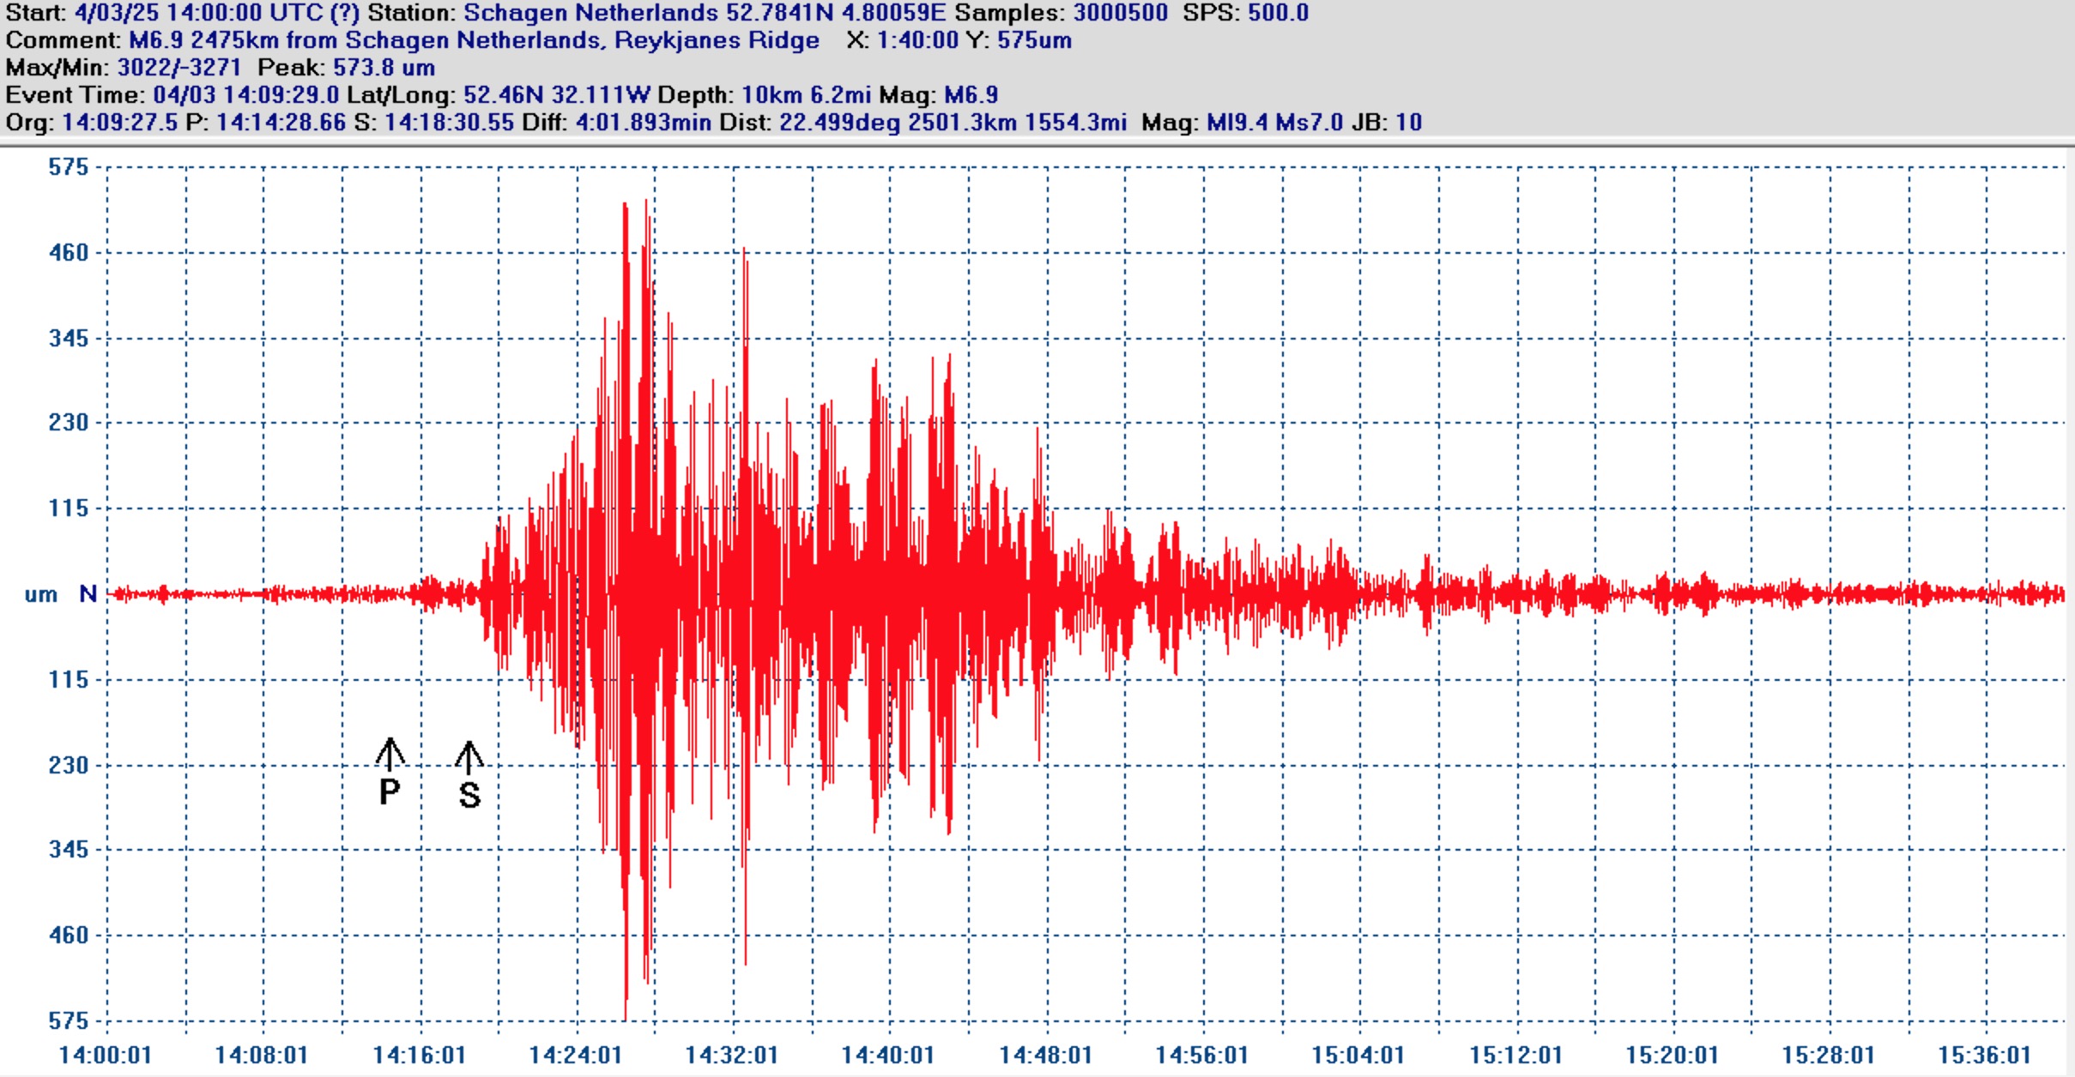The width and height of the screenshot is (2075, 1077).
Task: Click the letter S label below the arrow
Action: point(469,795)
